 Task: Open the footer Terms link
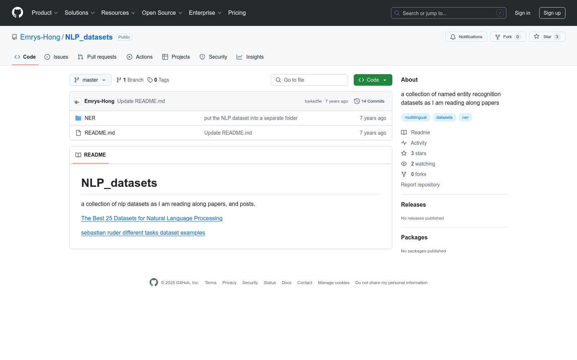211,283
